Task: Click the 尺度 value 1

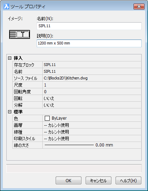Action: [x=92, y=85]
